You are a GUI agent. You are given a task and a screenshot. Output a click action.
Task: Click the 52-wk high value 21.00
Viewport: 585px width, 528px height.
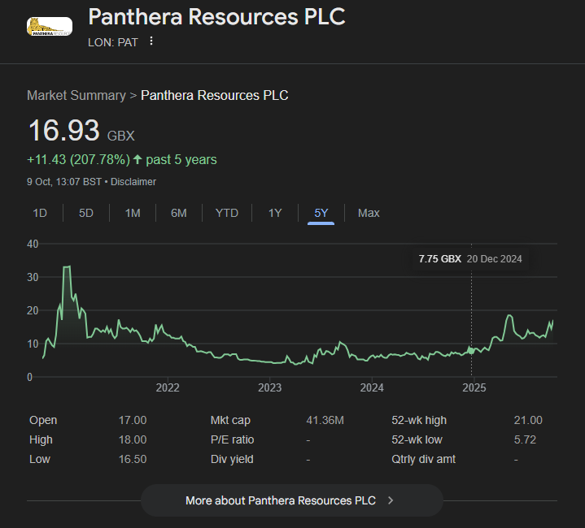coord(528,420)
